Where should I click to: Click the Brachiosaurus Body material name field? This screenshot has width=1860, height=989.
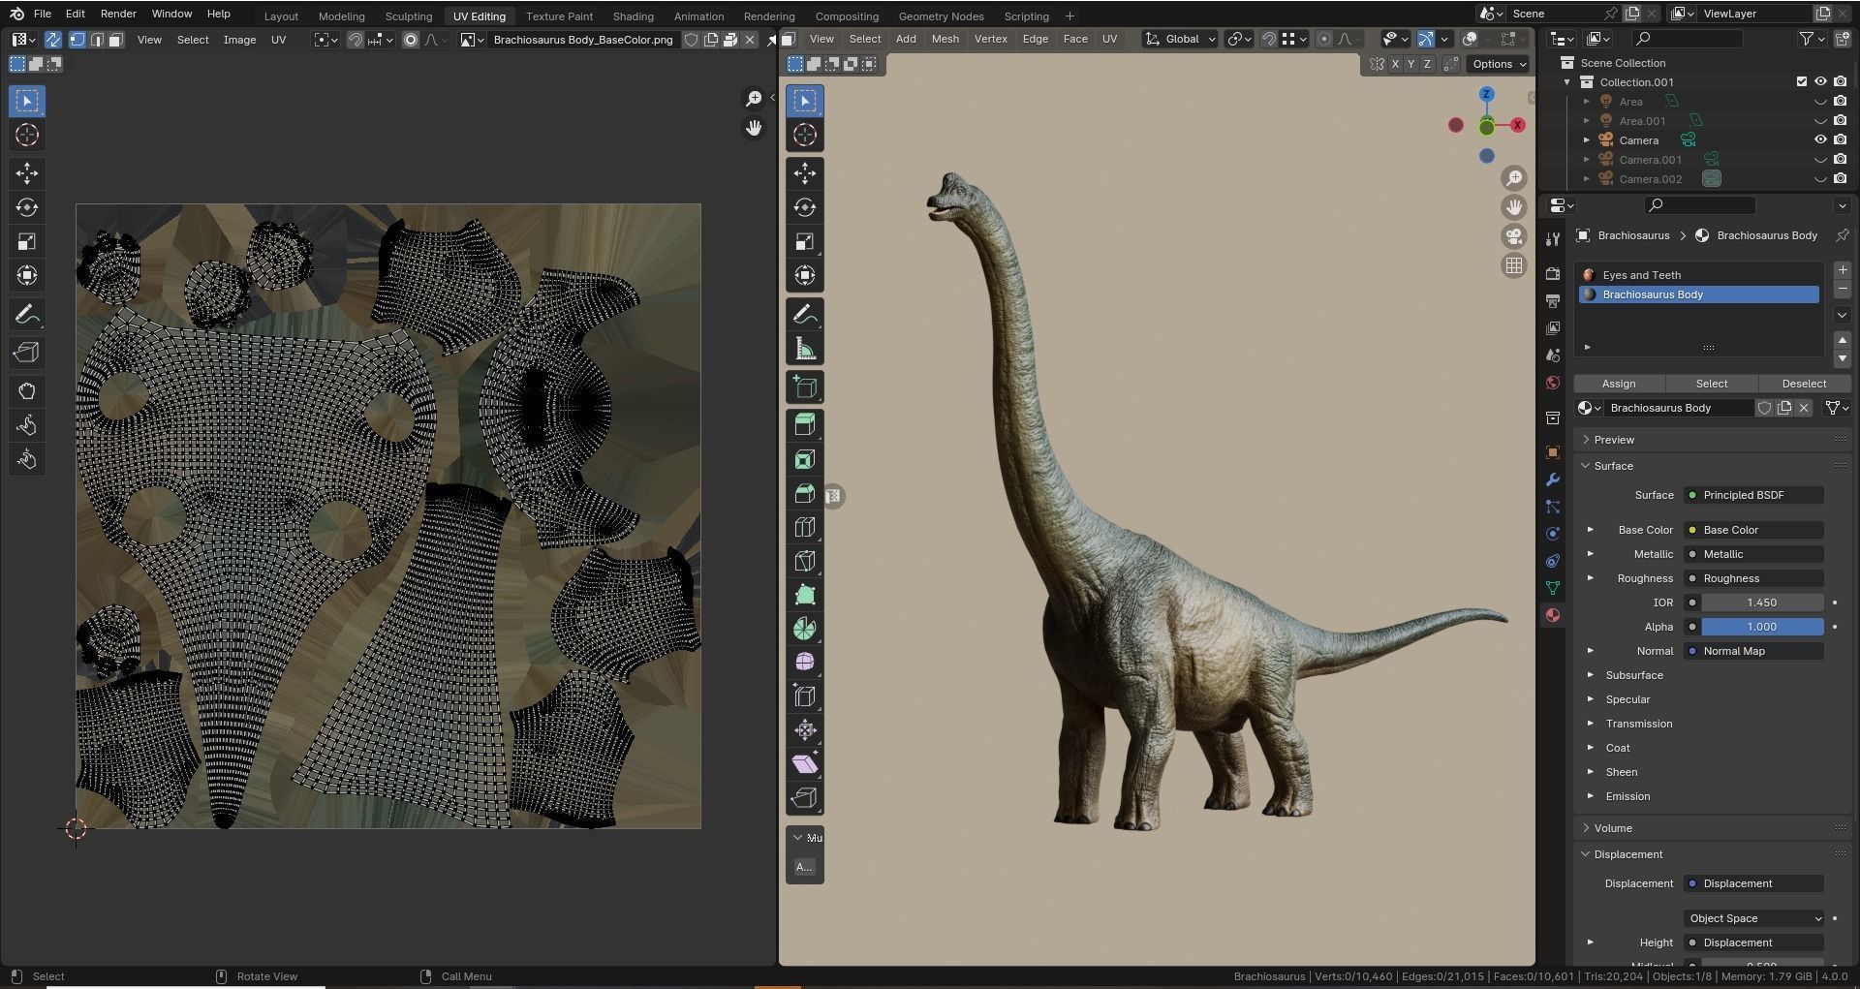1679,408
